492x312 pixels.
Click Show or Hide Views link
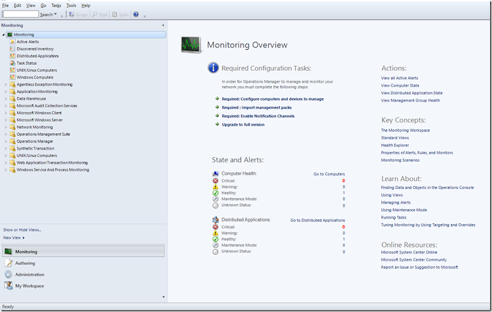pyautogui.click(x=22, y=230)
